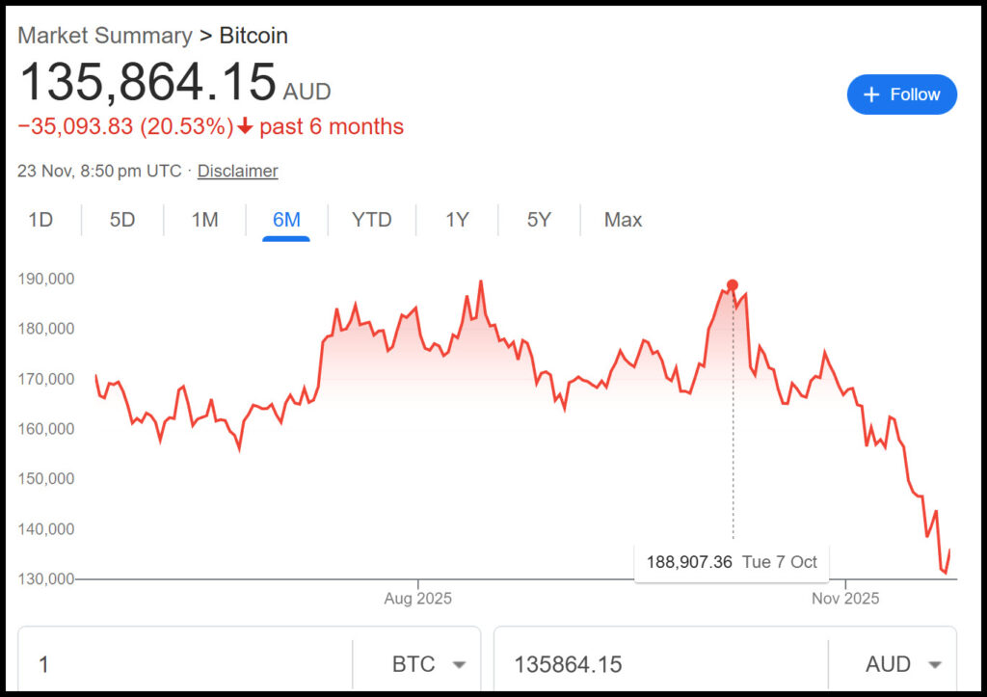The width and height of the screenshot is (987, 697).
Task: Focus the AUD value input field
Action: click(660, 664)
